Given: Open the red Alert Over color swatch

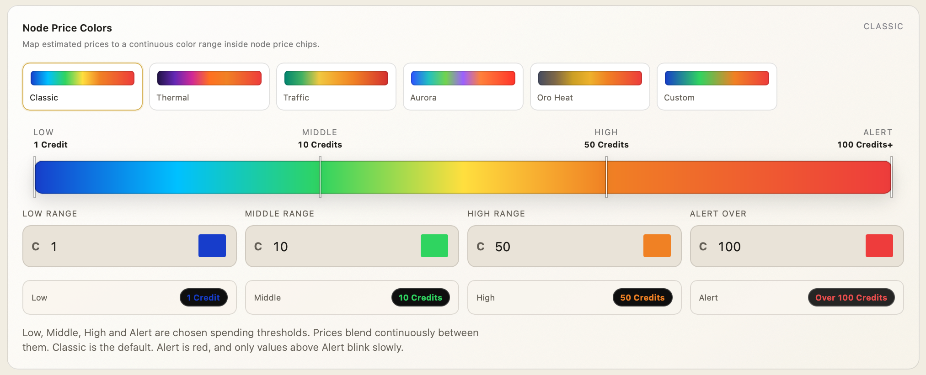Looking at the screenshot, I should tap(879, 246).
